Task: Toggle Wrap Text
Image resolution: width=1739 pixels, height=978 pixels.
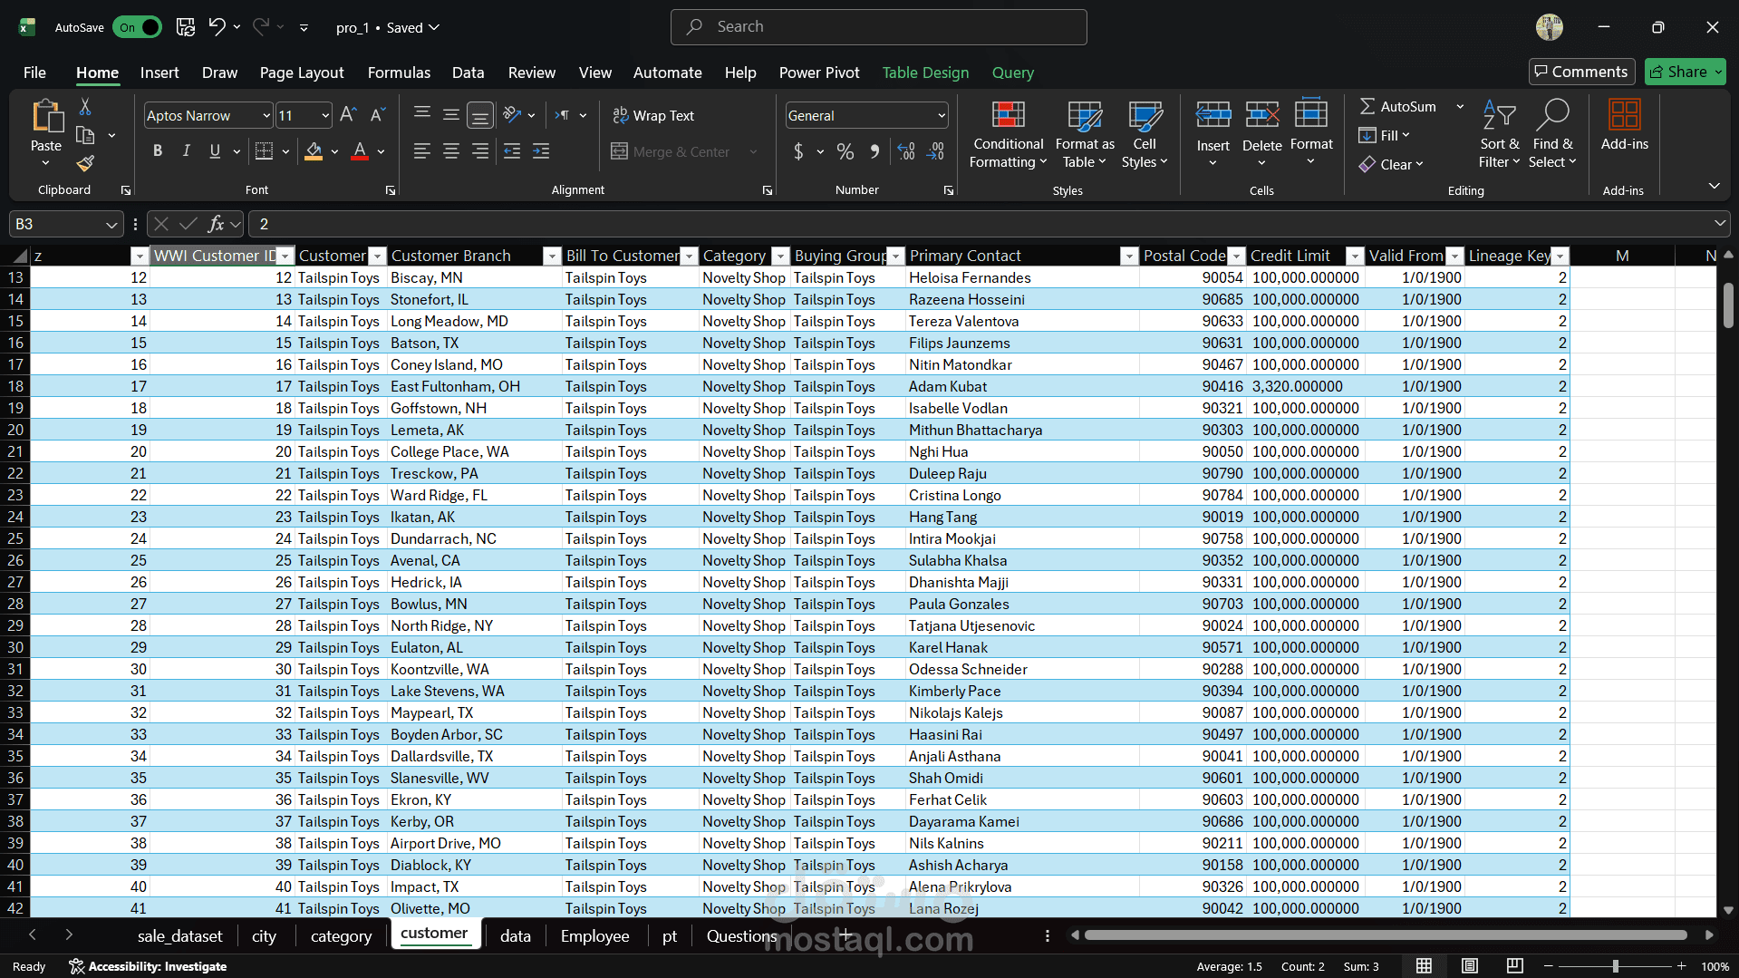Action: tap(653, 115)
